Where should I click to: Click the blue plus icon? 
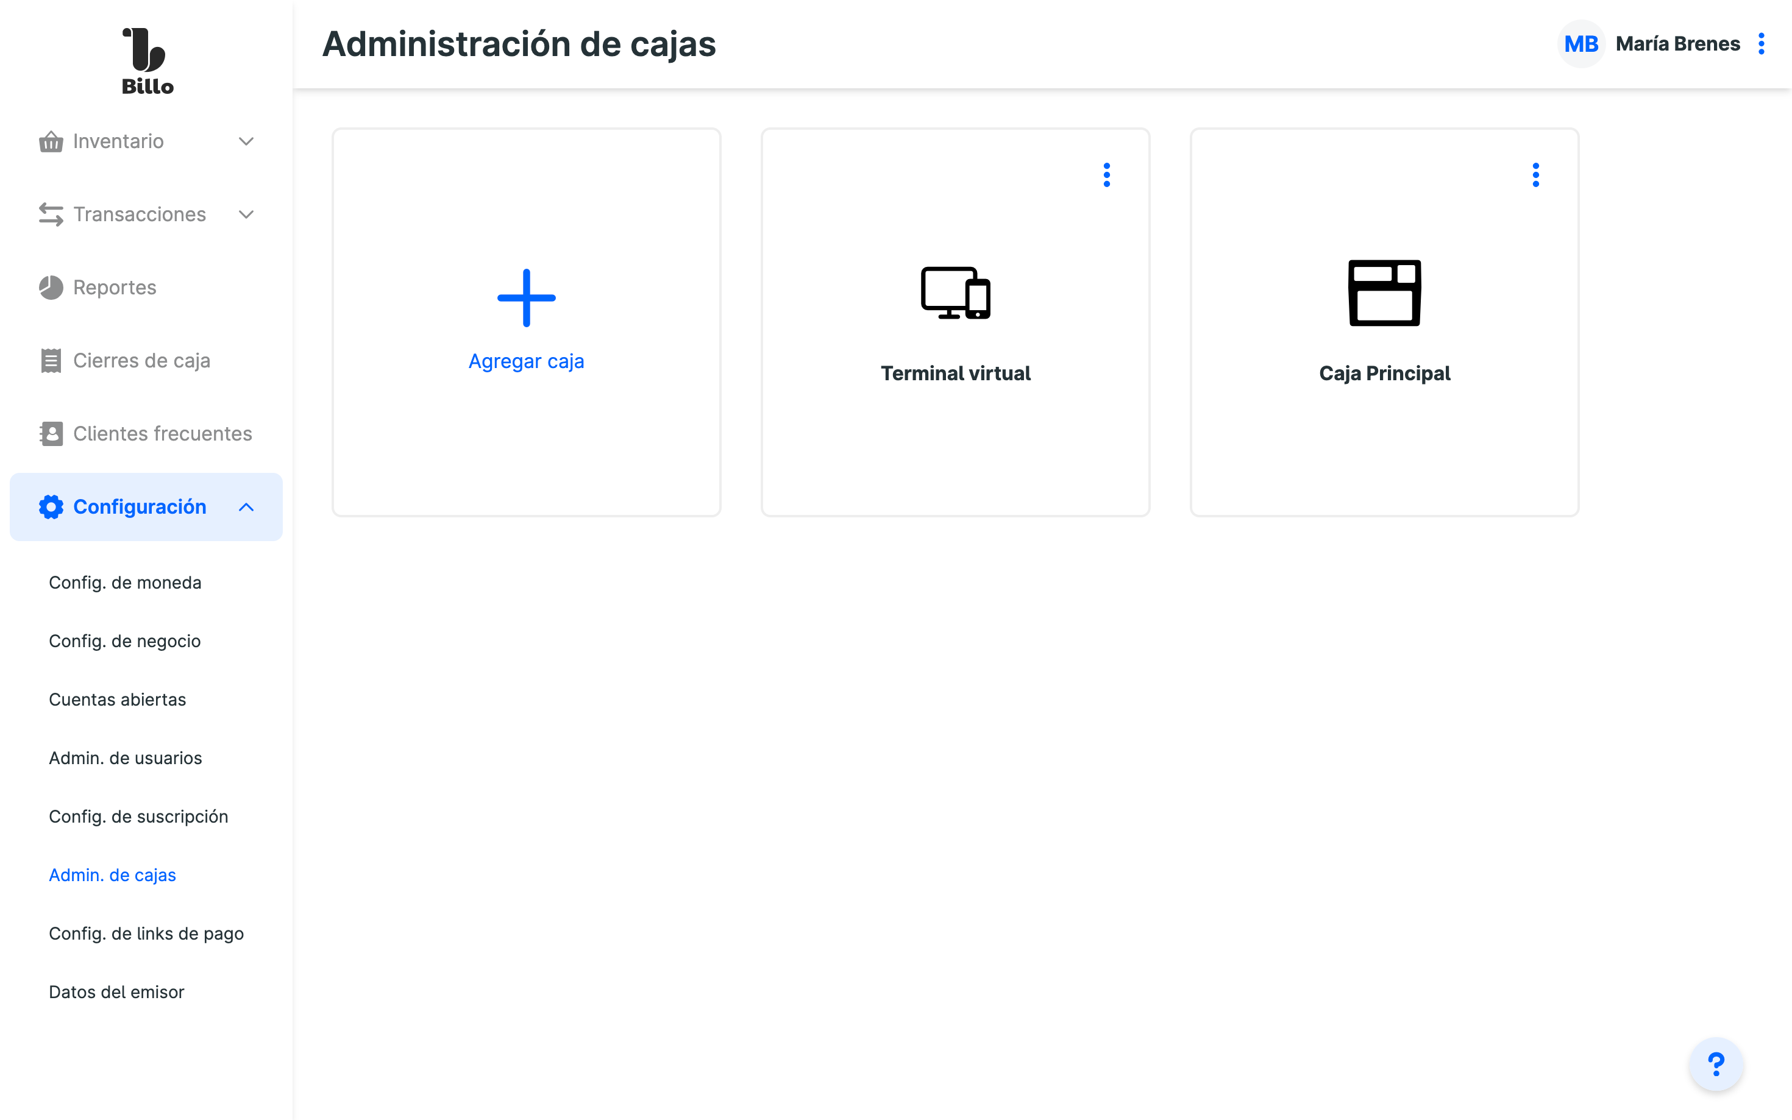526,298
